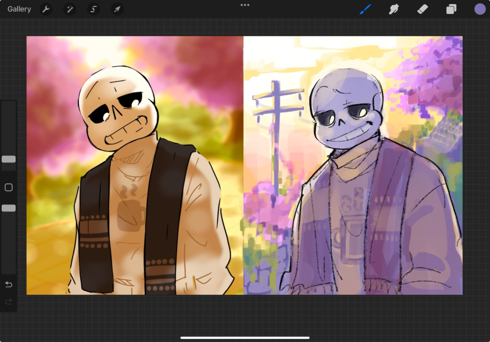Tap the left colored skeleton drawing
Image resolution: width=490 pixels, height=342 pixels.
coord(135,165)
